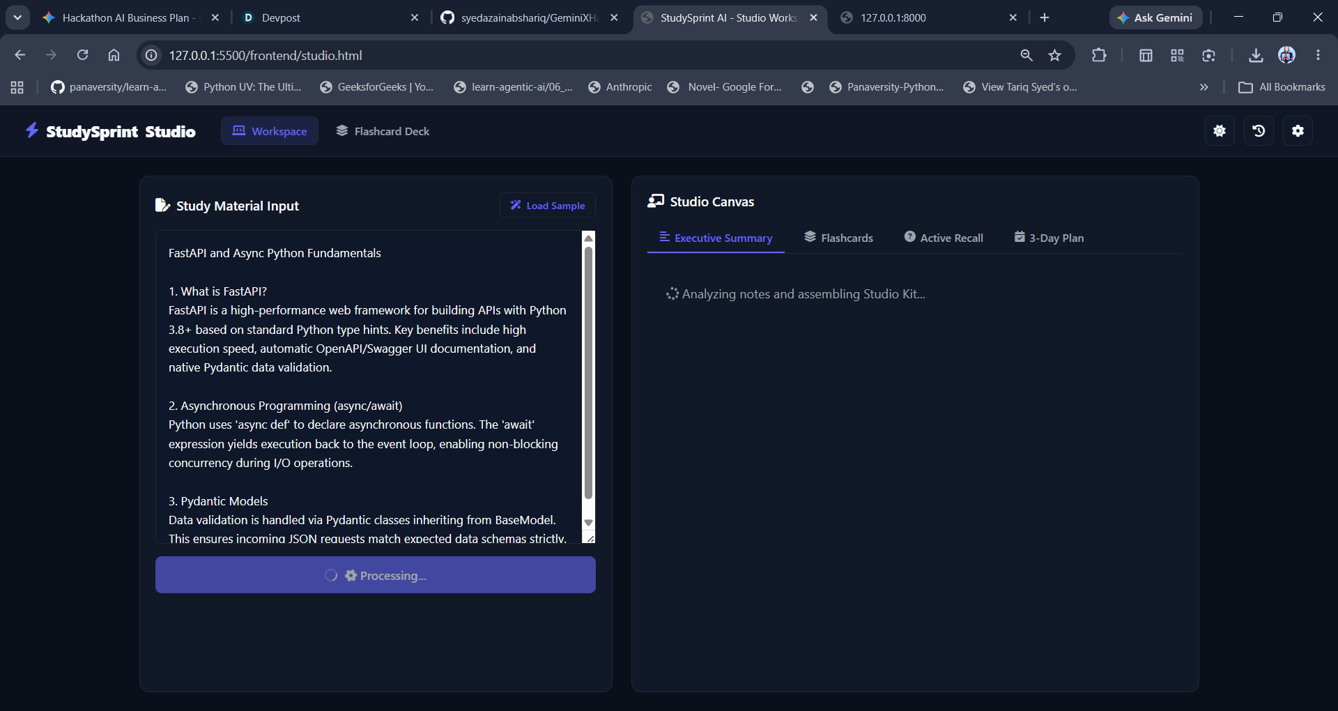Open the Novel- Google For... bookmark
Viewport: 1338px width, 711px height.
(x=725, y=87)
